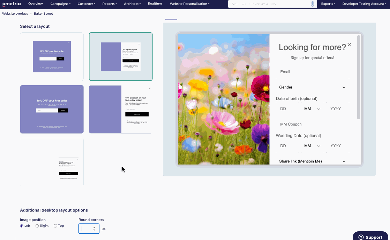Select the purple centered small layout thumbnail

pos(52,57)
